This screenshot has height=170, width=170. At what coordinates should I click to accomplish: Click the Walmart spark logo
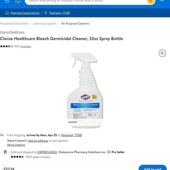[18, 1]
